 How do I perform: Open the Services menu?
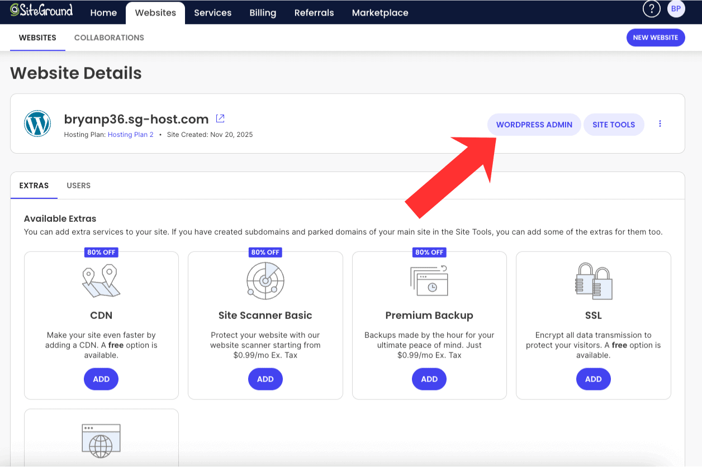pyautogui.click(x=213, y=12)
